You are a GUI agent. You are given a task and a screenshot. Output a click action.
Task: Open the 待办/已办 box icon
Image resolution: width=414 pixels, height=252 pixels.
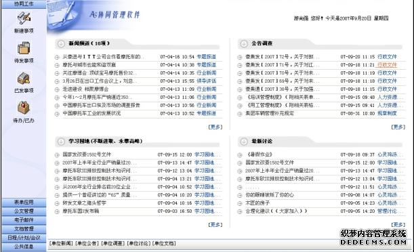24,108
